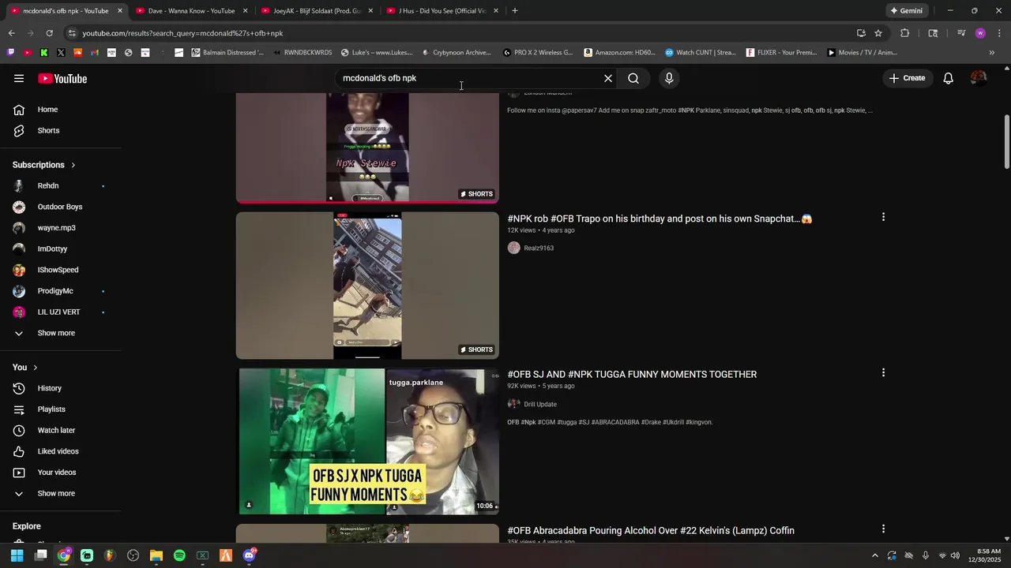
Task: Start voice search with the microphone icon
Action: click(669, 78)
